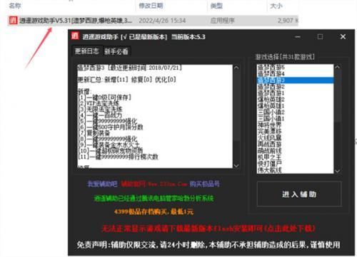This screenshot has width=357, height=257.
Task: Click the game list's scroll-up arrow
Action: point(337,68)
